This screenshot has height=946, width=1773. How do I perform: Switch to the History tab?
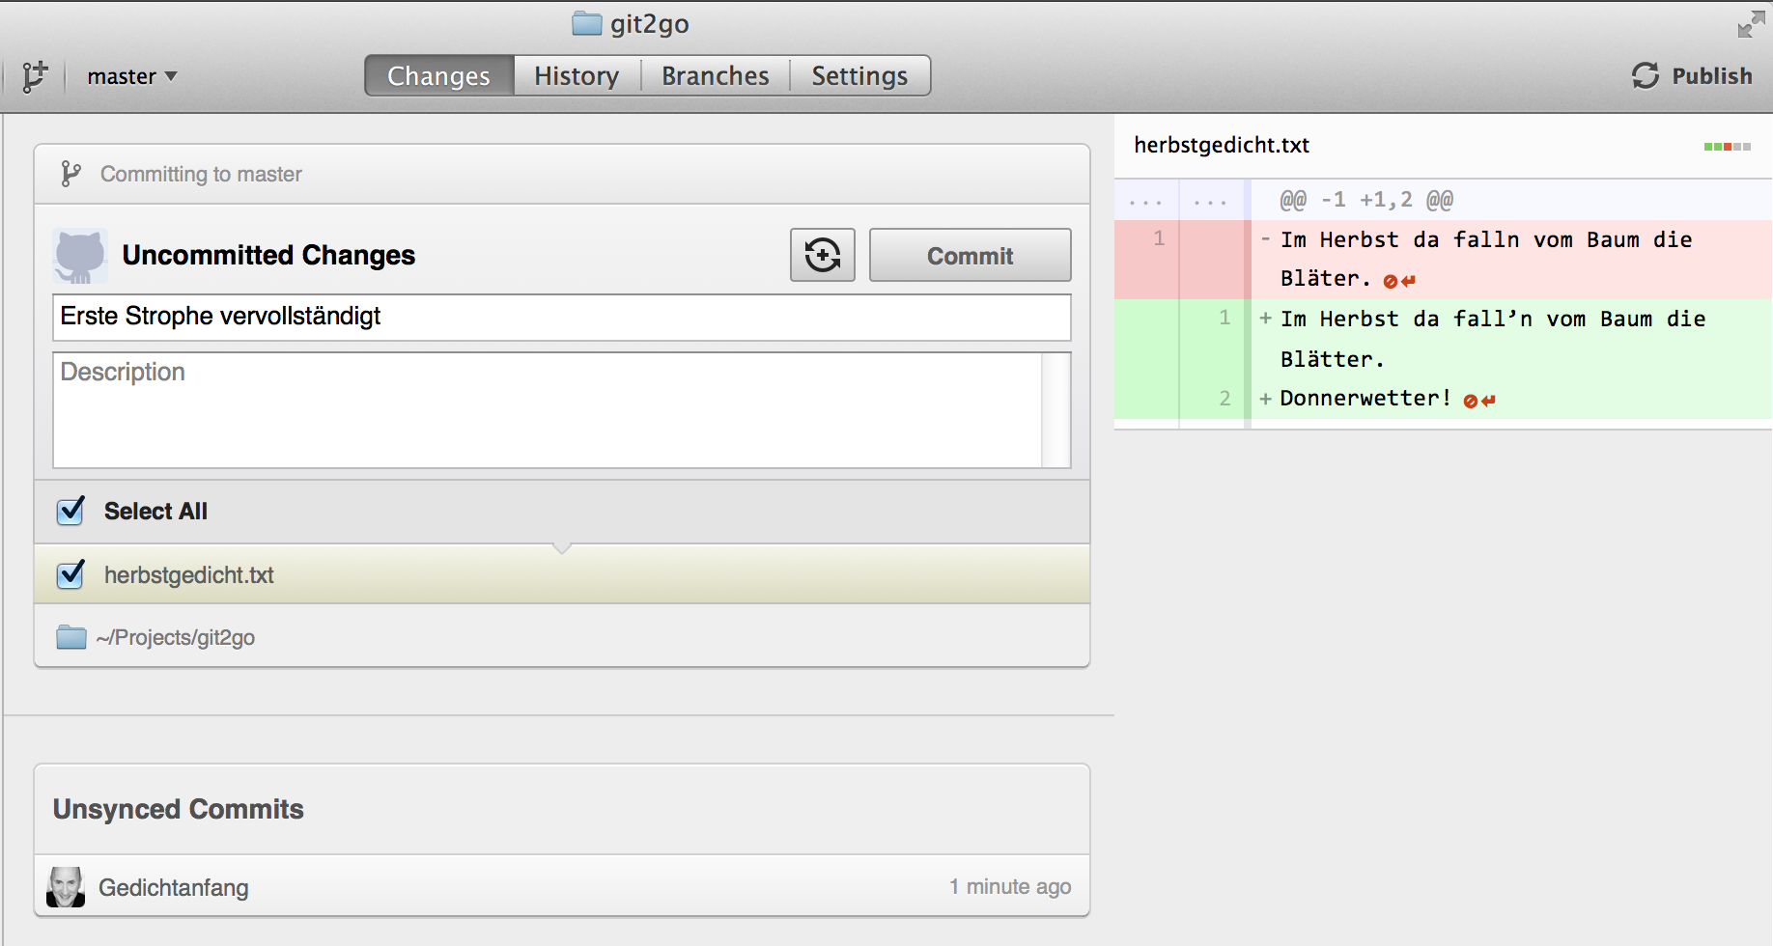point(577,75)
